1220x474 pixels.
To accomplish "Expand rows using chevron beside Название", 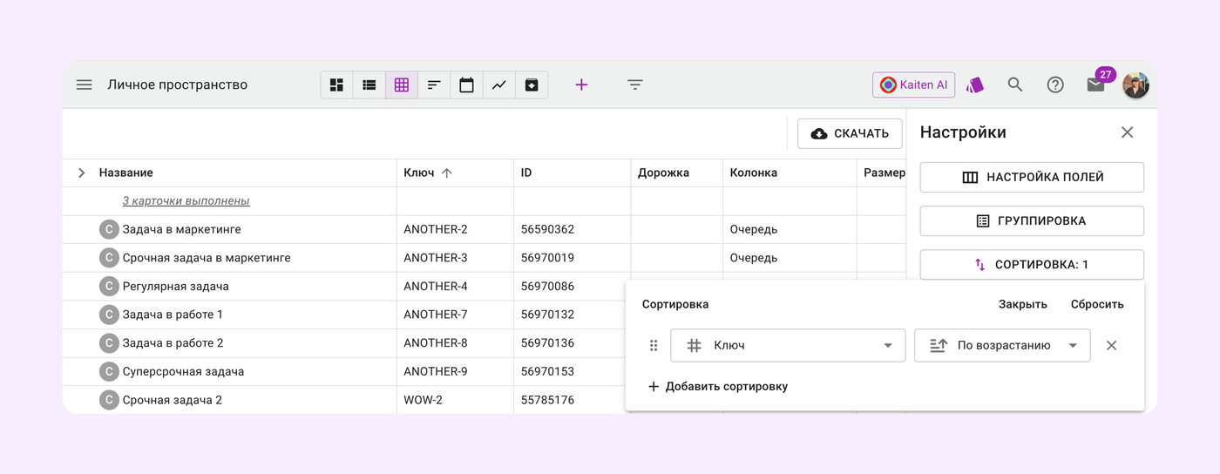I will 81,173.
